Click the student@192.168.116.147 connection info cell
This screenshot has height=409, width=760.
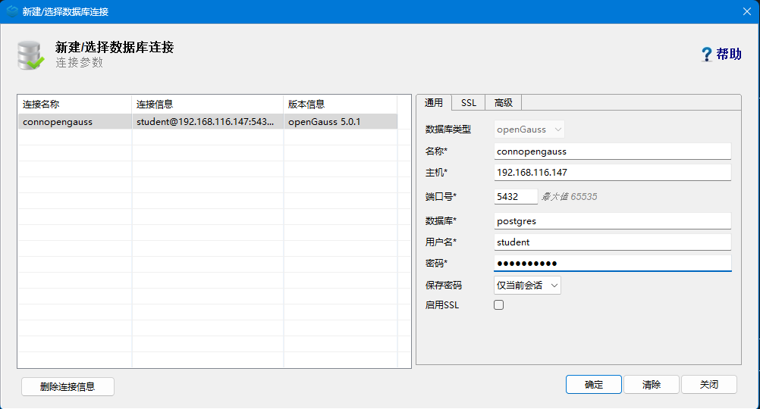(x=208, y=121)
